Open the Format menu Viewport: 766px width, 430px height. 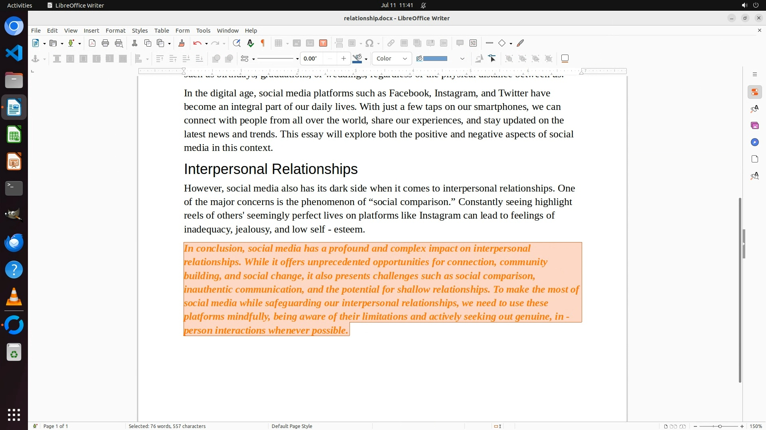click(115, 30)
